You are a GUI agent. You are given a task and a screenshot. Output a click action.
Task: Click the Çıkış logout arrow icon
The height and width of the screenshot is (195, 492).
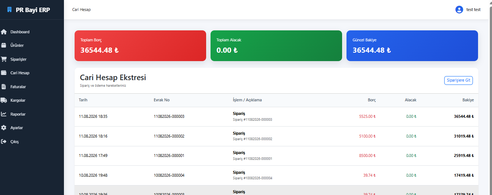click(x=4, y=142)
